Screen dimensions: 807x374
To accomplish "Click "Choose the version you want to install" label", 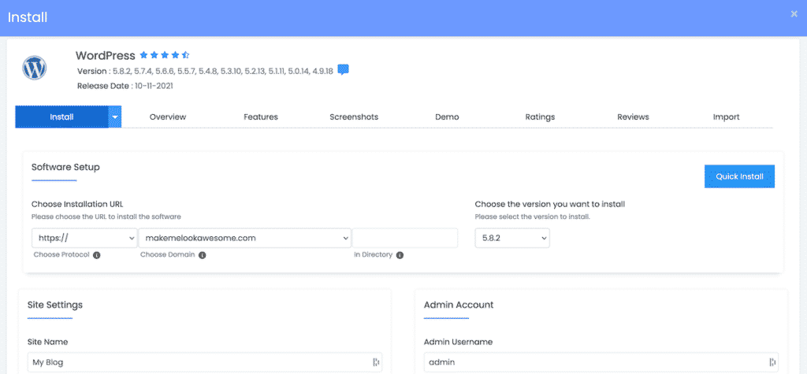I will (549, 204).
